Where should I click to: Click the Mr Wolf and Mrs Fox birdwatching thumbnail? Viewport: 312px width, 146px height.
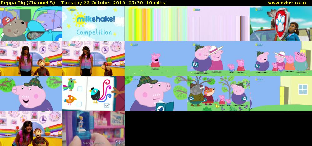218,94
